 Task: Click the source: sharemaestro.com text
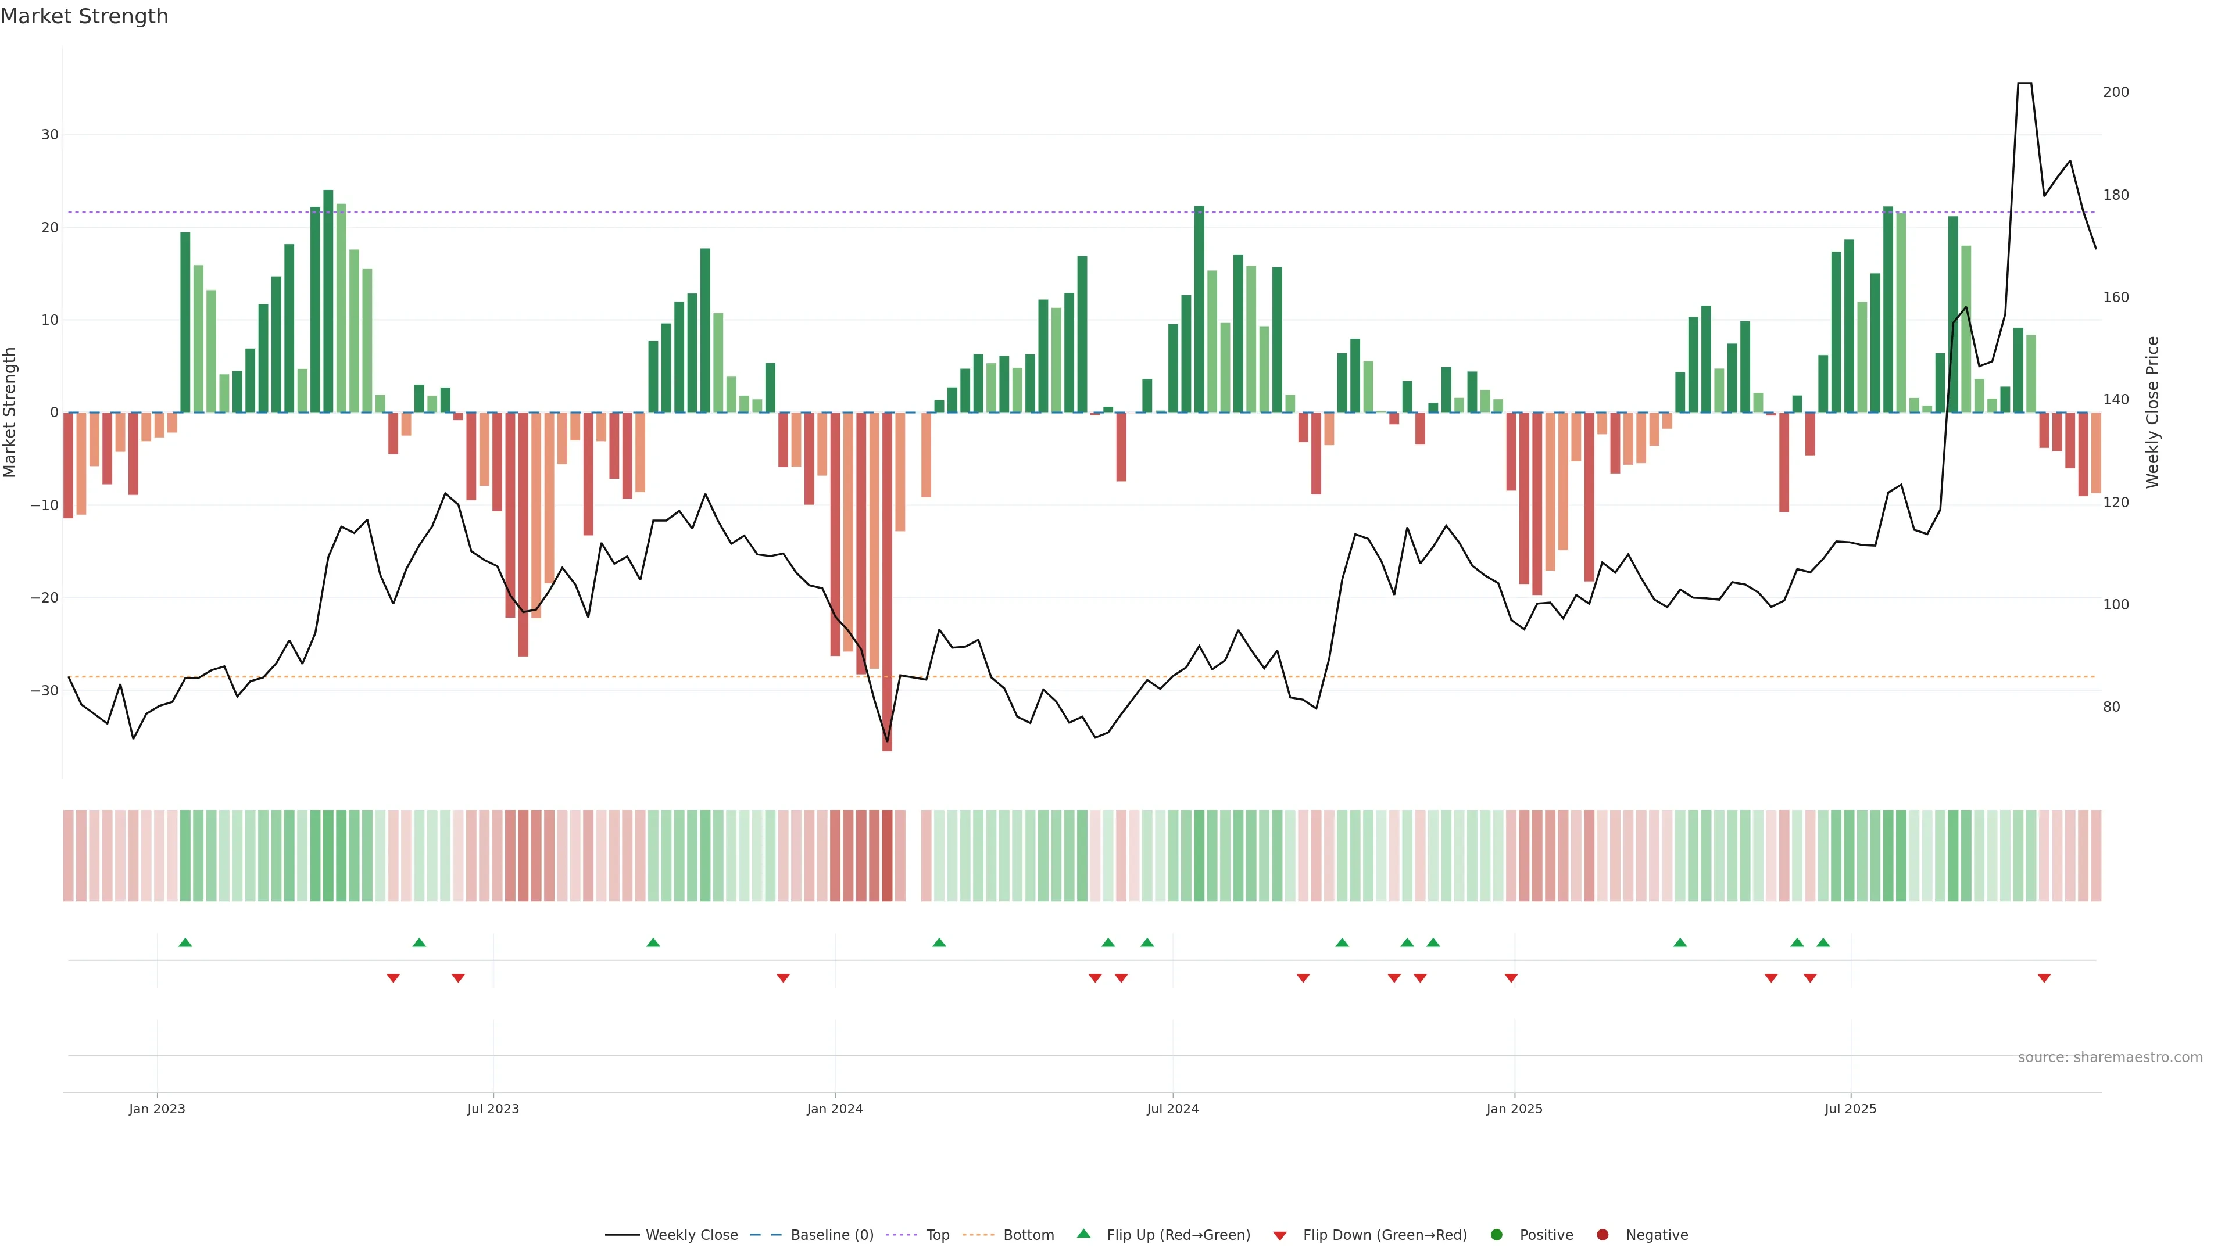coord(2110,1057)
